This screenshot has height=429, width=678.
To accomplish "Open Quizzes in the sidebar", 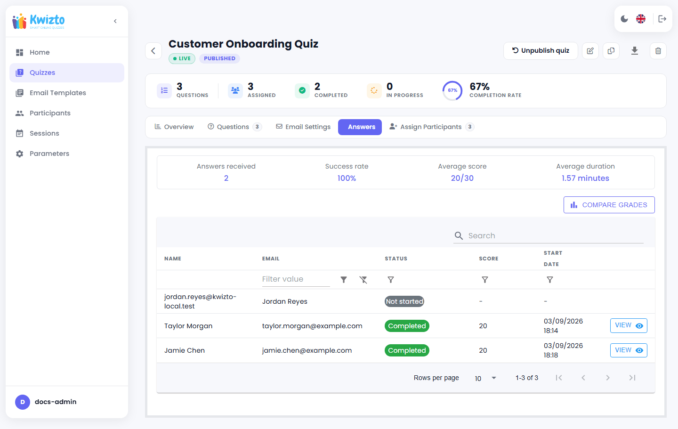I will [x=67, y=73].
